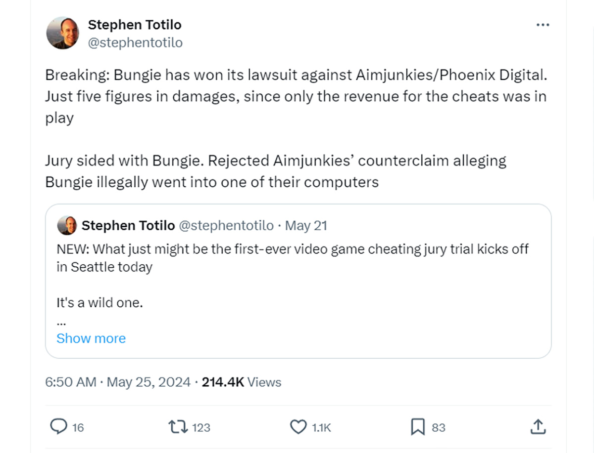
Task: Click the 1.1K likes count
Action: coord(321,427)
